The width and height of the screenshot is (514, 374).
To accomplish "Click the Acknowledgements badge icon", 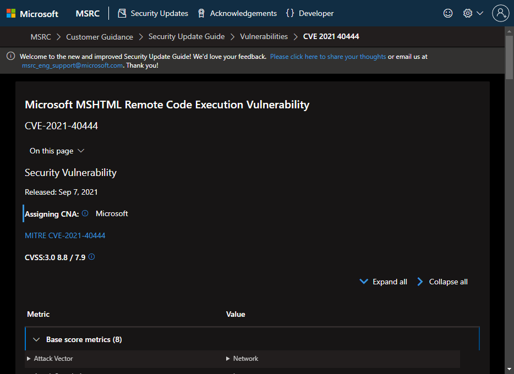I will [x=201, y=13].
